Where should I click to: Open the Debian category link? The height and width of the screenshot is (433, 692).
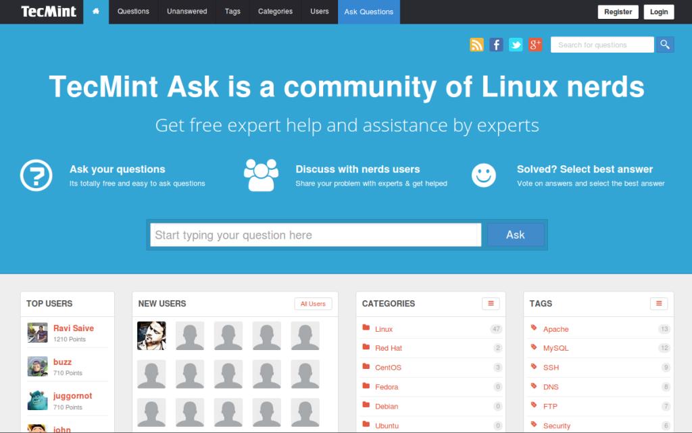click(387, 406)
